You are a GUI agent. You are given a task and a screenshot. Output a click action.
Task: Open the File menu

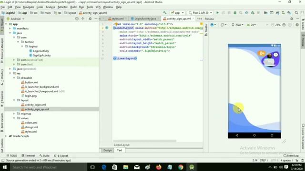[x=3, y=7]
